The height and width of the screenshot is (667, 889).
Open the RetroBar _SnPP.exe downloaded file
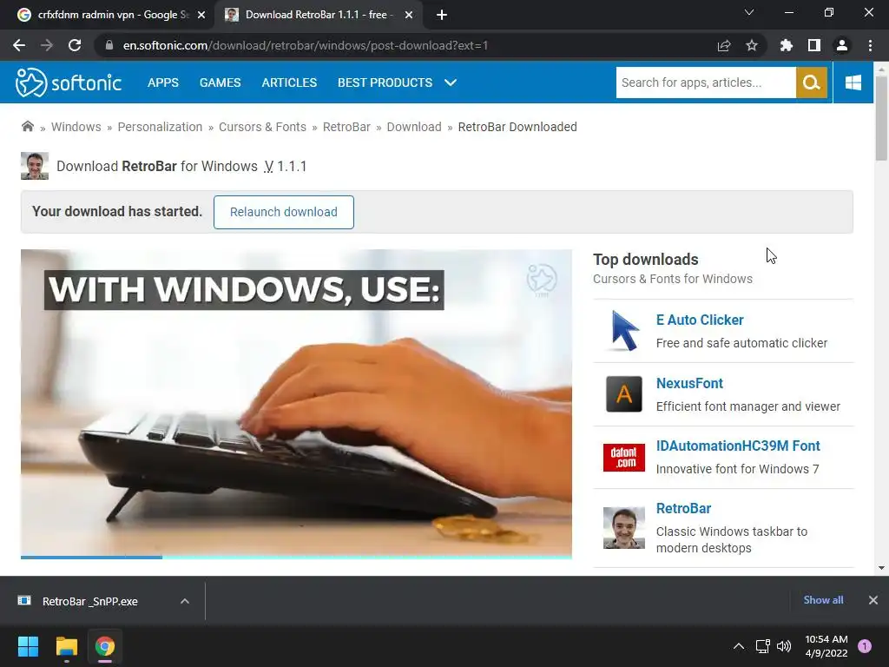click(89, 601)
